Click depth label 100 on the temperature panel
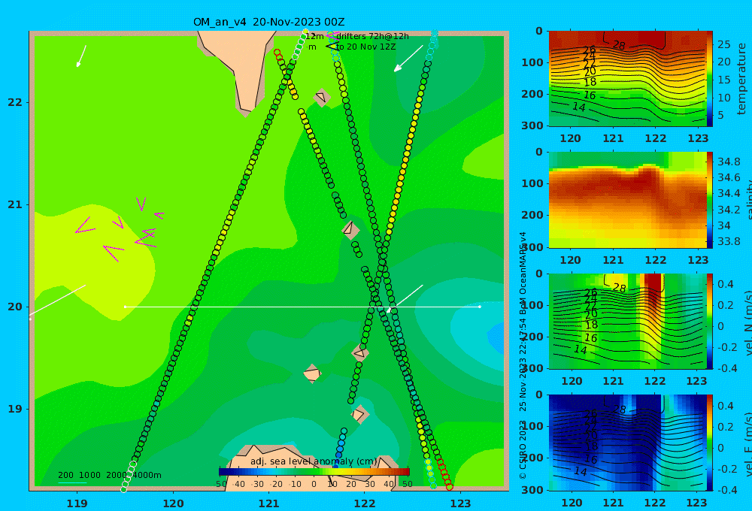Image resolution: width=752 pixels, height=511 pixels. pyautogui.click(x=532, y=62)
